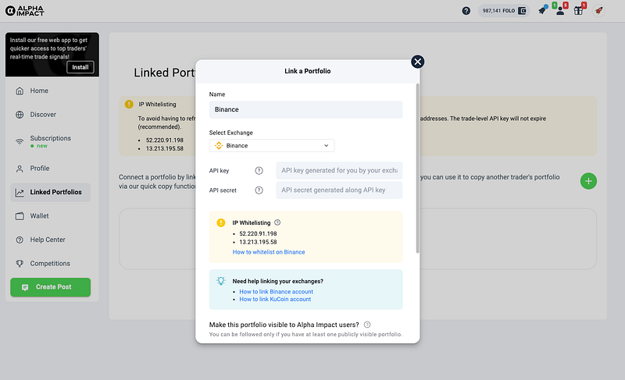Image resolution: width=625 pixels, height=380 pixels.
Task: Close the Link a Portfolio dialog
Action: click(417, 62)
